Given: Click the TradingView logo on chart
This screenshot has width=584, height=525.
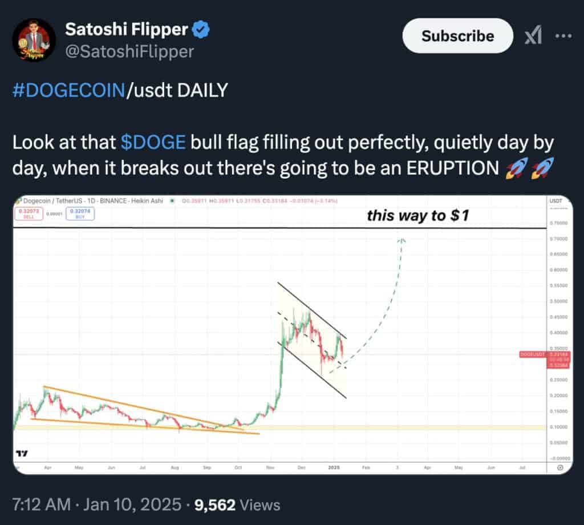Looking at the screenshot, I should pyautogui.click(x=22, y=454).
